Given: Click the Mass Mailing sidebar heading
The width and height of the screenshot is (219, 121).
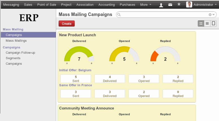Looking at the screenshot, I should (13, 29).
